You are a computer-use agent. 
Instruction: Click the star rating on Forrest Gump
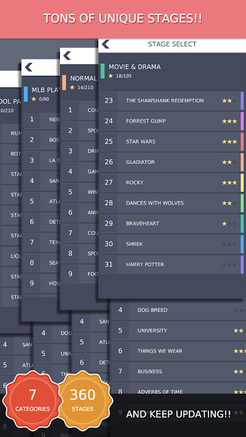pos(229,122)
